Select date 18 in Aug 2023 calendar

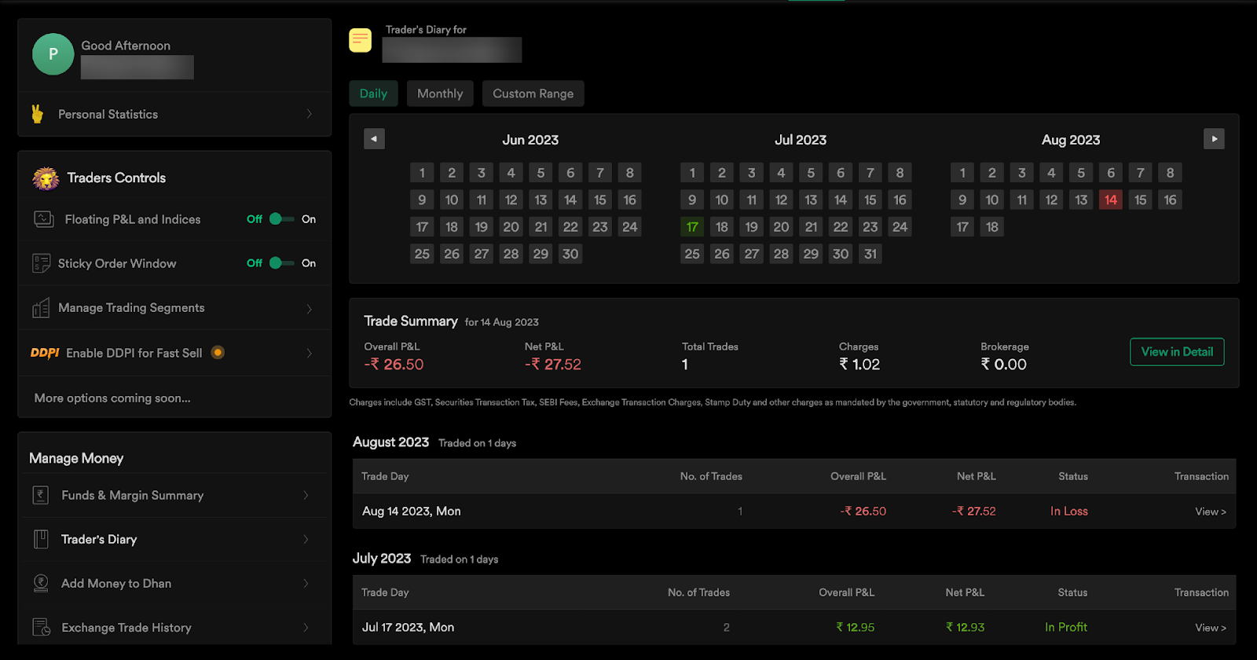992,227
